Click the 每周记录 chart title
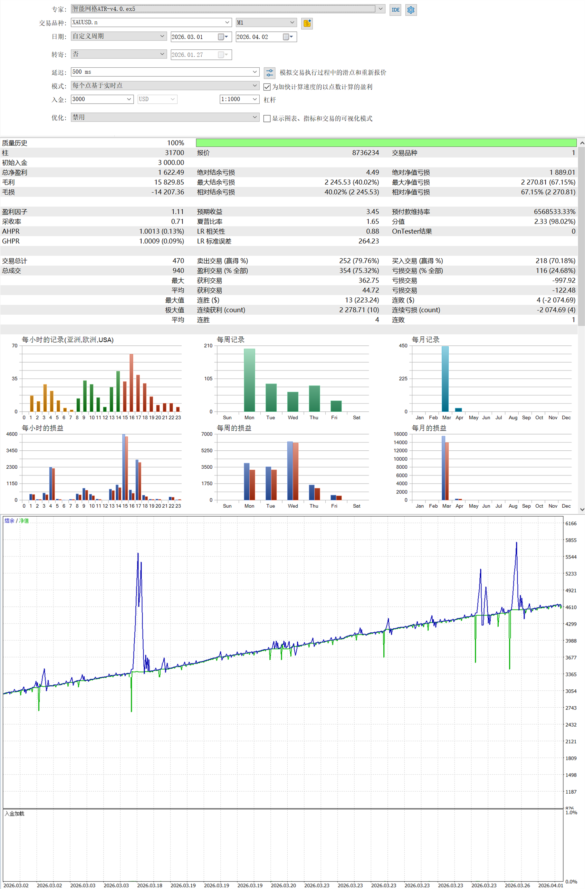The height and width of the screenshot is (889, 585). click(x=230, y=340)
